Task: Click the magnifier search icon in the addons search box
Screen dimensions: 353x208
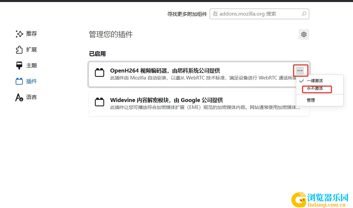Action: (x=304, y=14)
